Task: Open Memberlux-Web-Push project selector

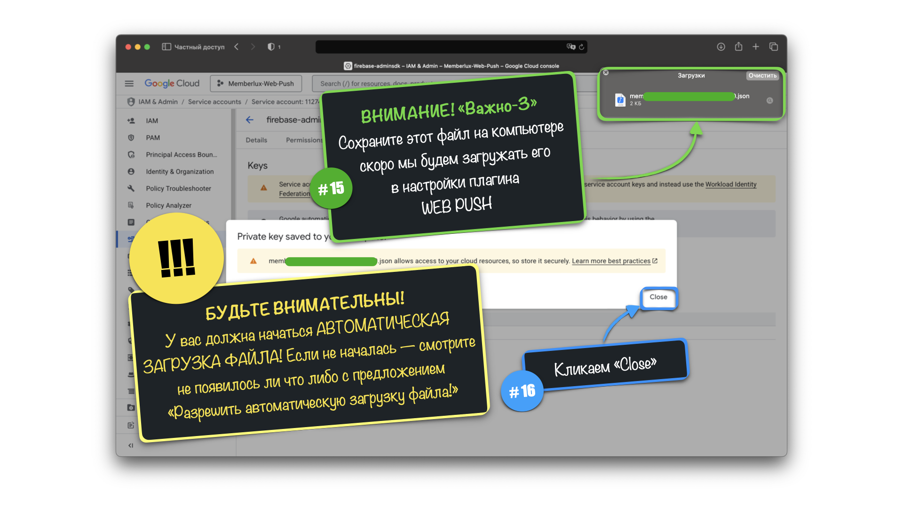Action: (x=256, y=83)
